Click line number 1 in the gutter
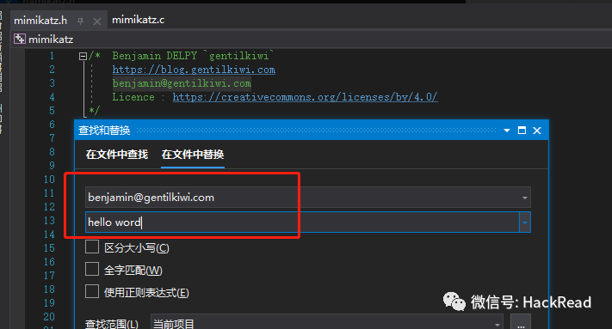Image resolution: width=612 pixels, height=329 pixels. point(52,56)
